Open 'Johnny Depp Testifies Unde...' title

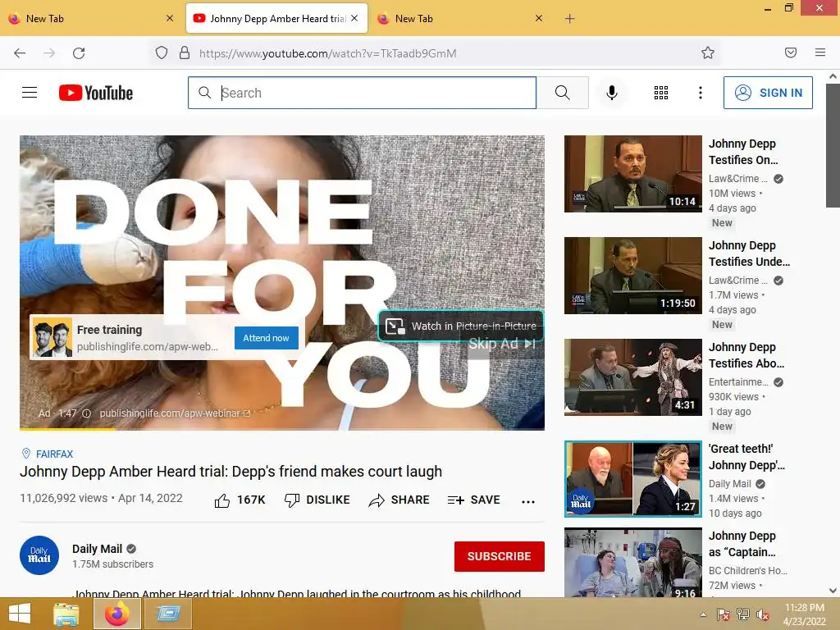[x=749, y=253]
